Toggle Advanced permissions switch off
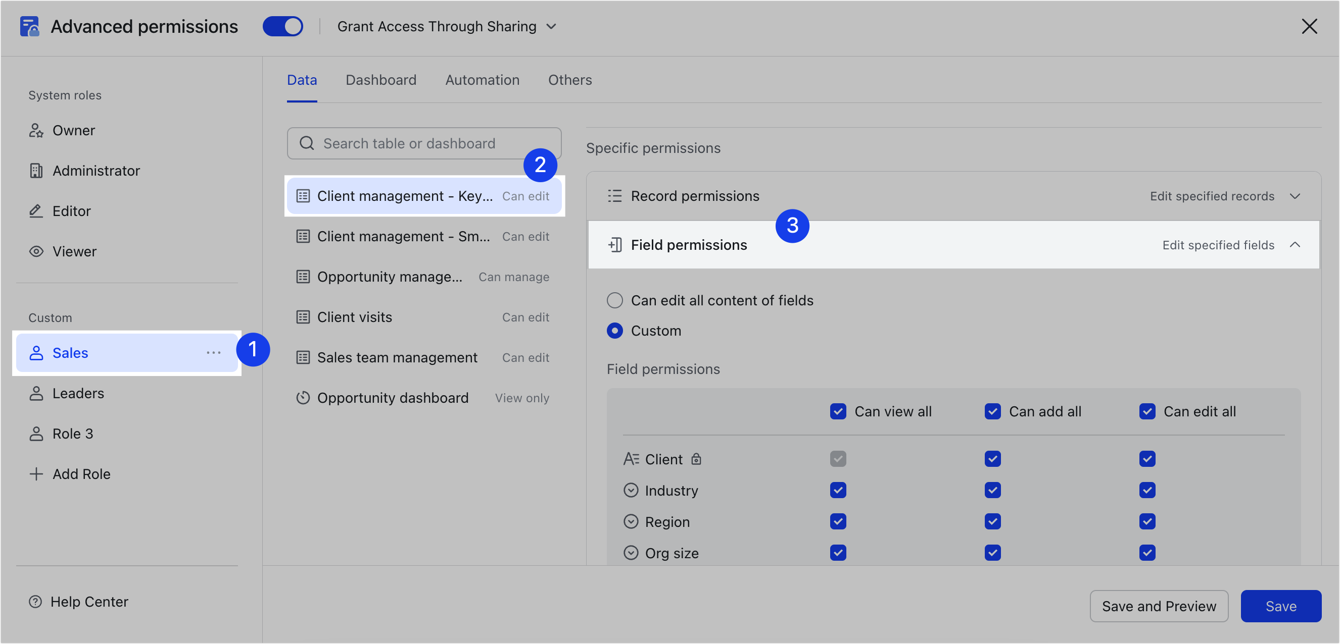The width and height of the screenshot is (1340, 644). 282,27
